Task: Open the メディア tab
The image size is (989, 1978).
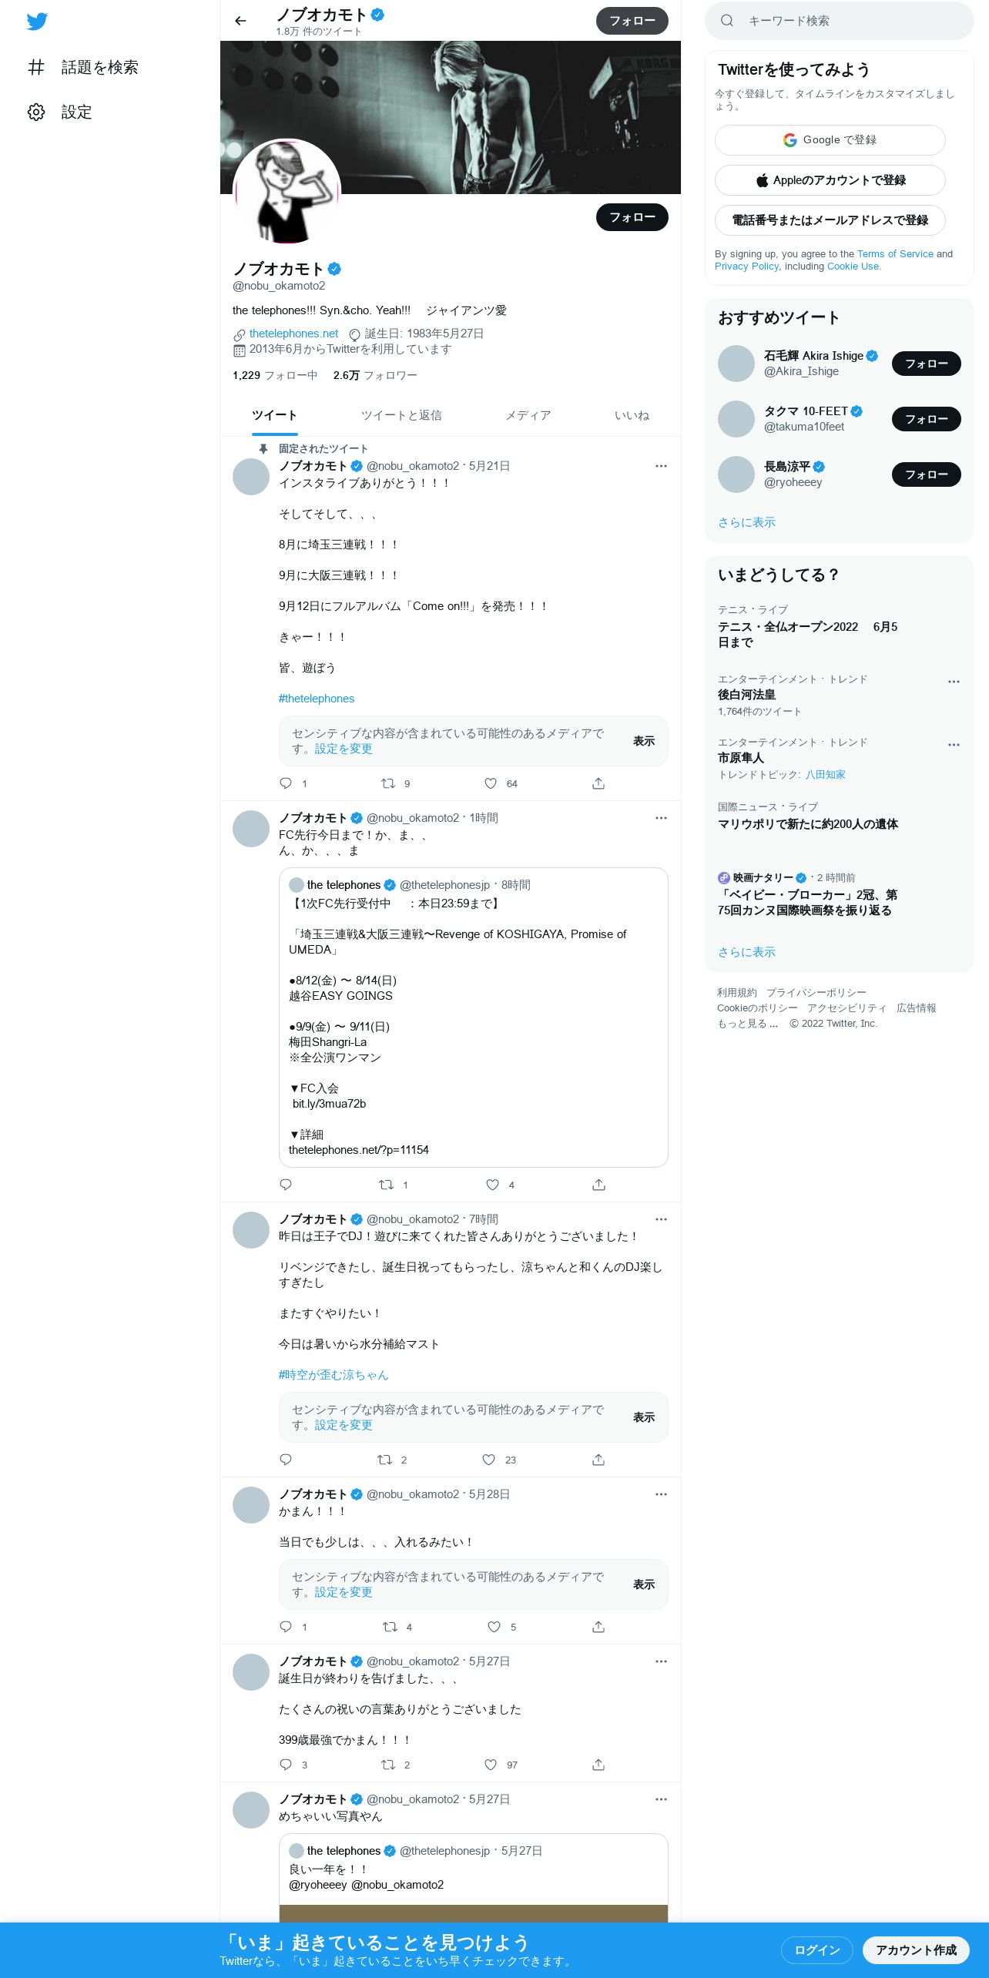Action: point(528,415)
